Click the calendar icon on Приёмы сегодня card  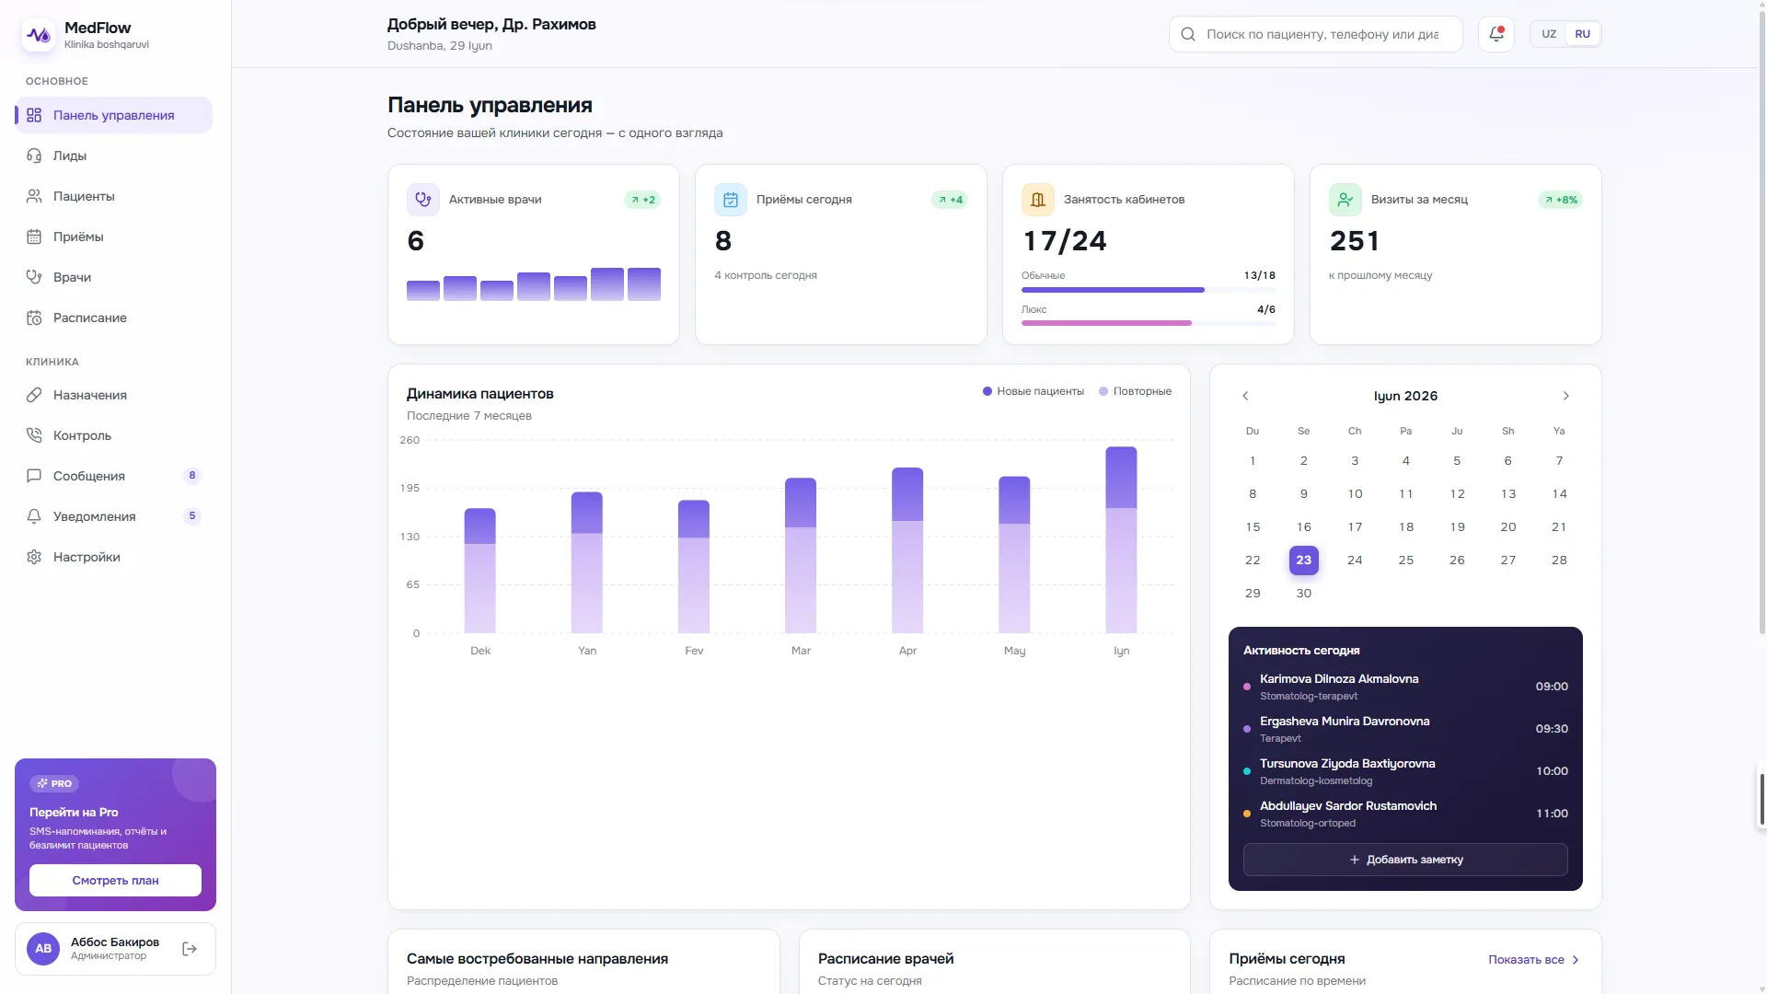coord(731,199)
